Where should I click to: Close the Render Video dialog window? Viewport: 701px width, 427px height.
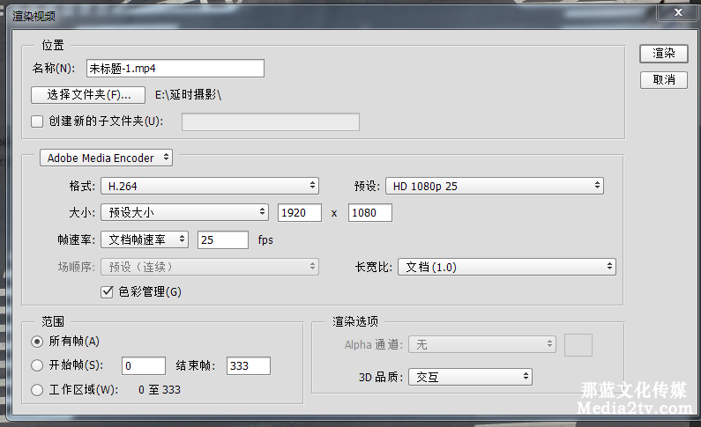coord(677,12)
